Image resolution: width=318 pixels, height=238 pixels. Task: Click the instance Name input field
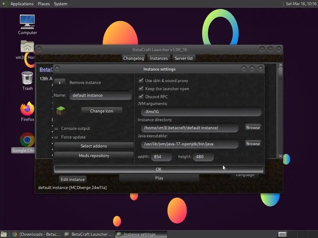(x=100, y=95)
